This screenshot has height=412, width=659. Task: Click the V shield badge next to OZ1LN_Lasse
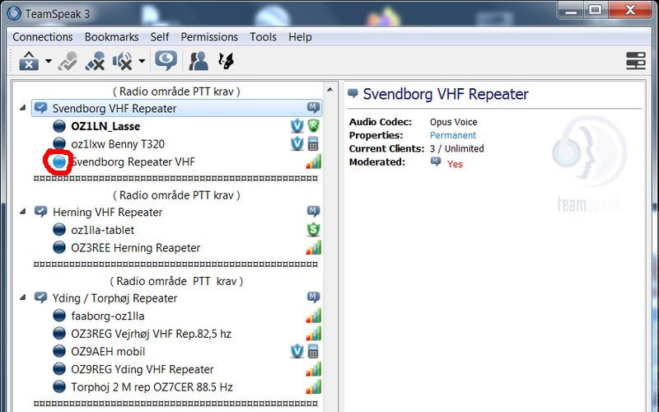coord(297,126)
